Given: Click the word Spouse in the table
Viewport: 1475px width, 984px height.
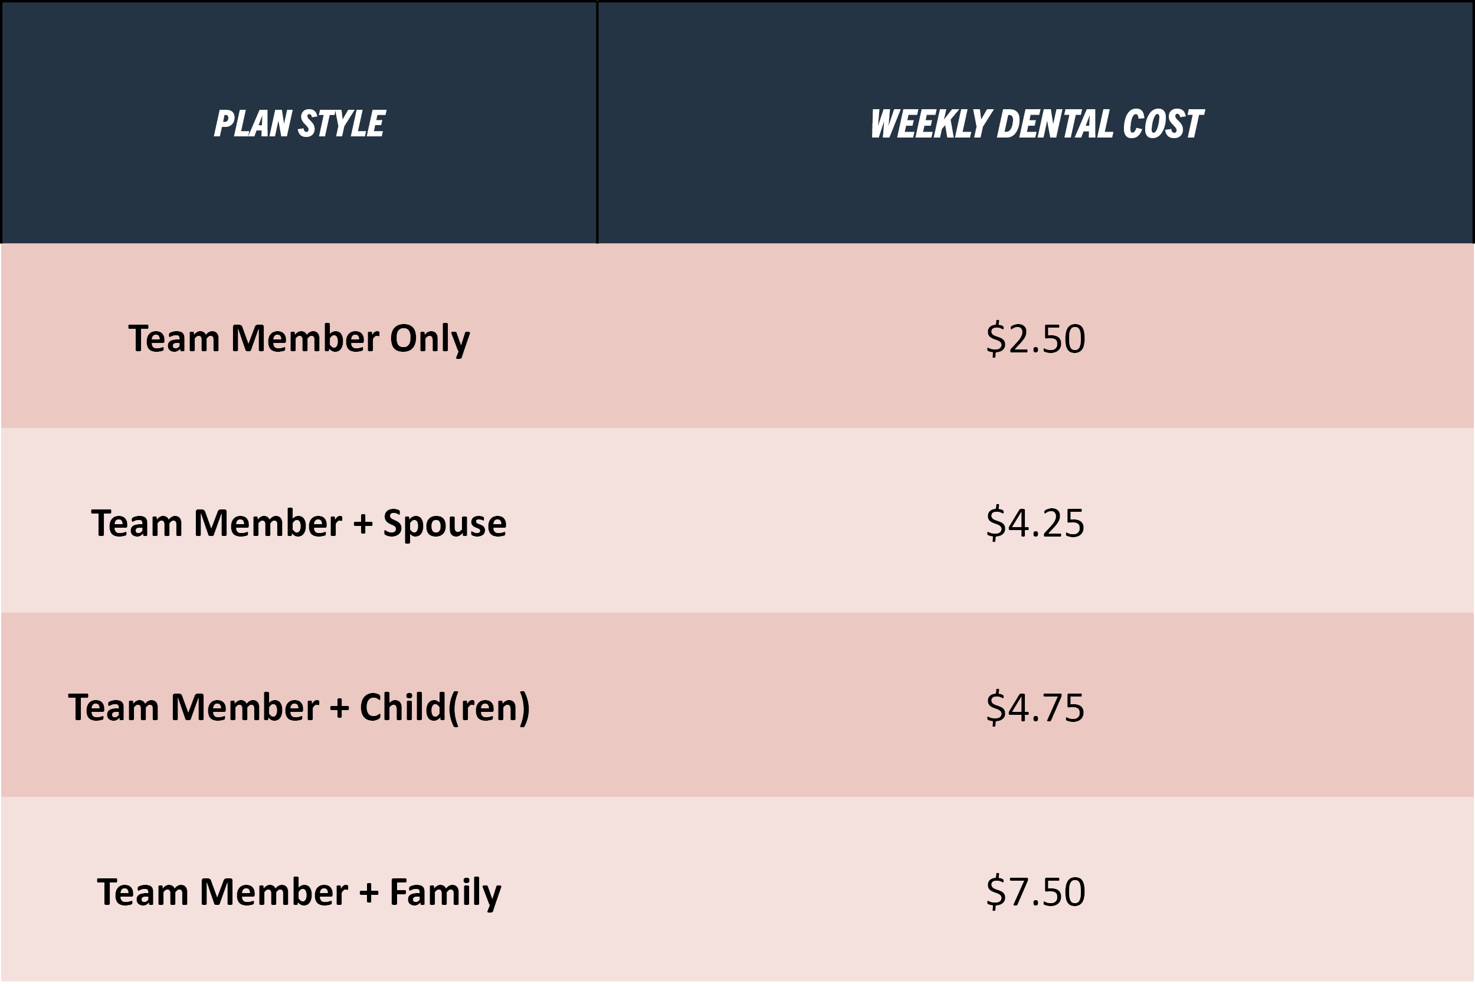Looking at the screenshot, I should (x=445, y=524).
